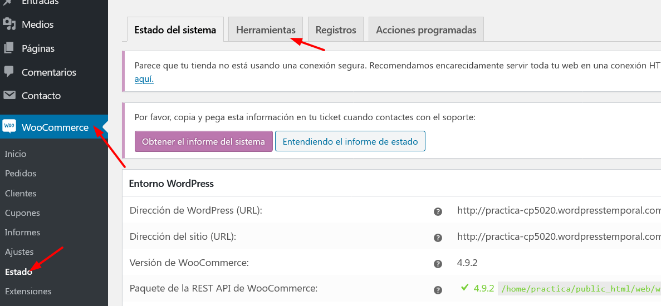Click the Dirección del sitio URL value
661x306 pixels.
[x=559, y=236]
